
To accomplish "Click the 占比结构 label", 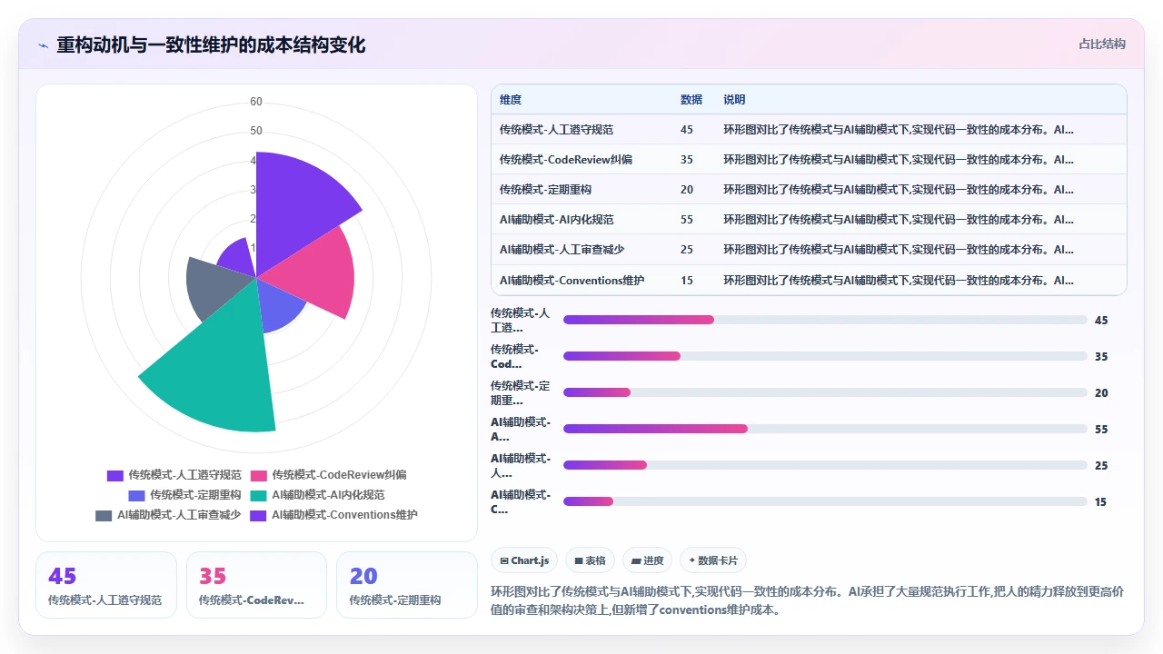I will 1102,44.
